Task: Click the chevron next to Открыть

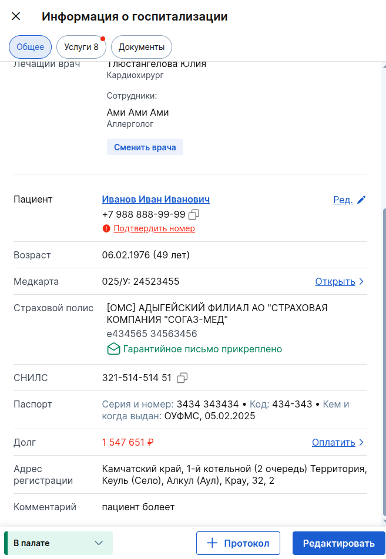Action: (x=362, y=281)
